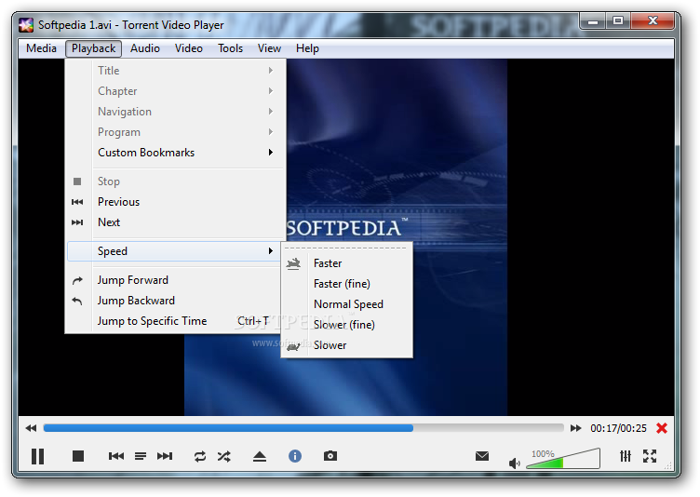Click the dashed tear-off line of the Speed submenu

tap(347, 248)
